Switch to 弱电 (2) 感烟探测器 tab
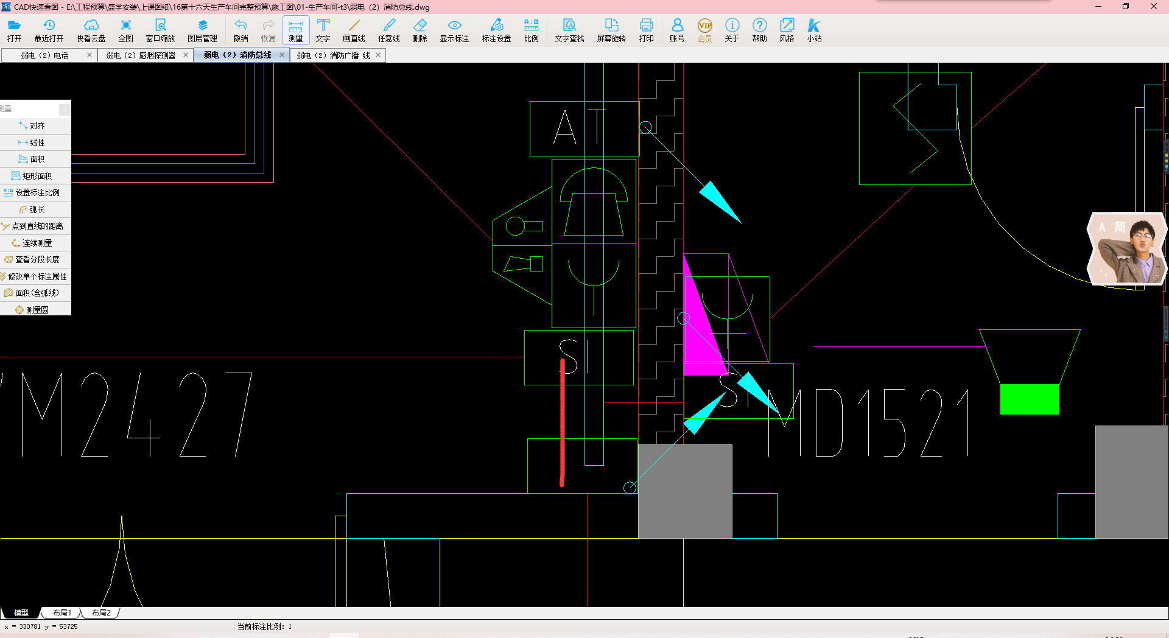The height and width of the screenshot is (638, 1169). 141,55
